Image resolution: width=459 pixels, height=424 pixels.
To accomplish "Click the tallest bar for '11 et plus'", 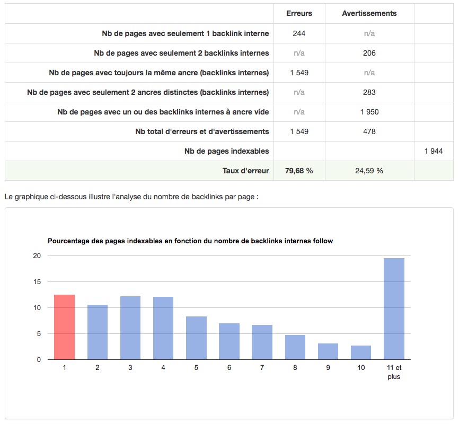I will pos(394,309).
